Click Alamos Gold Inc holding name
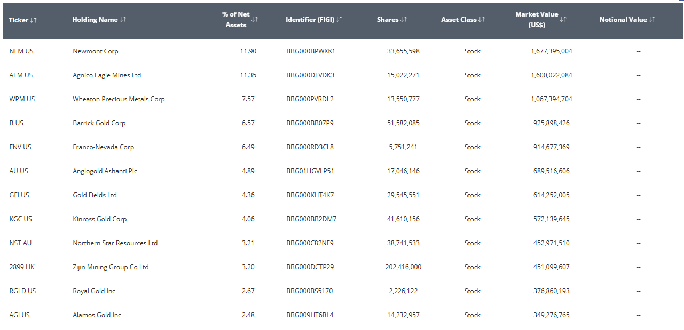Screen dimensions: 684x330 click(97, 315)
